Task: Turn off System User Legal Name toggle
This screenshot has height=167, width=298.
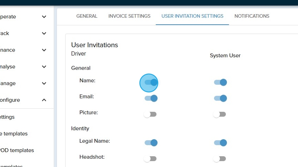Action: coord(220,143)
